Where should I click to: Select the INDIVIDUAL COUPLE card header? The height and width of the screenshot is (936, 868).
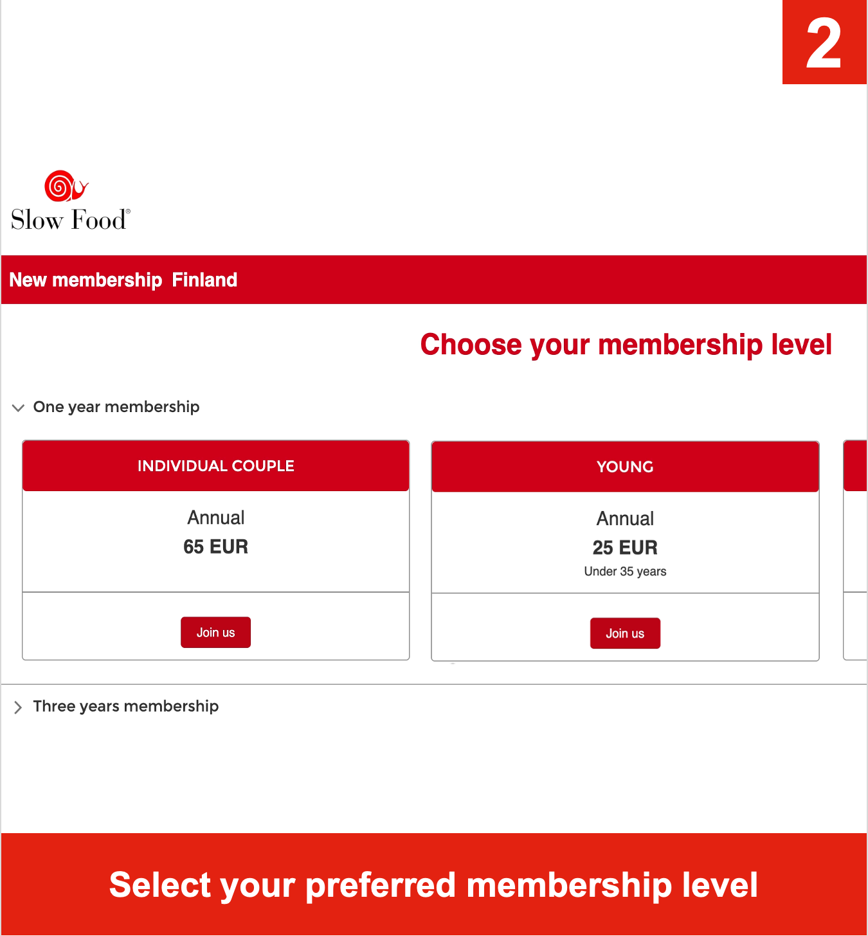(x=216, y=466)
